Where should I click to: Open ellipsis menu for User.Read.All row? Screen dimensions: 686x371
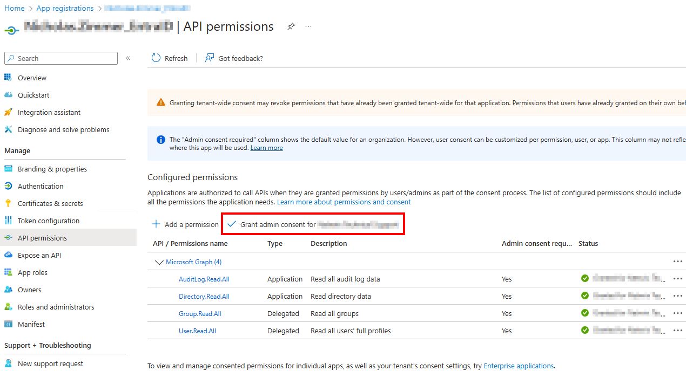[678, 331]
